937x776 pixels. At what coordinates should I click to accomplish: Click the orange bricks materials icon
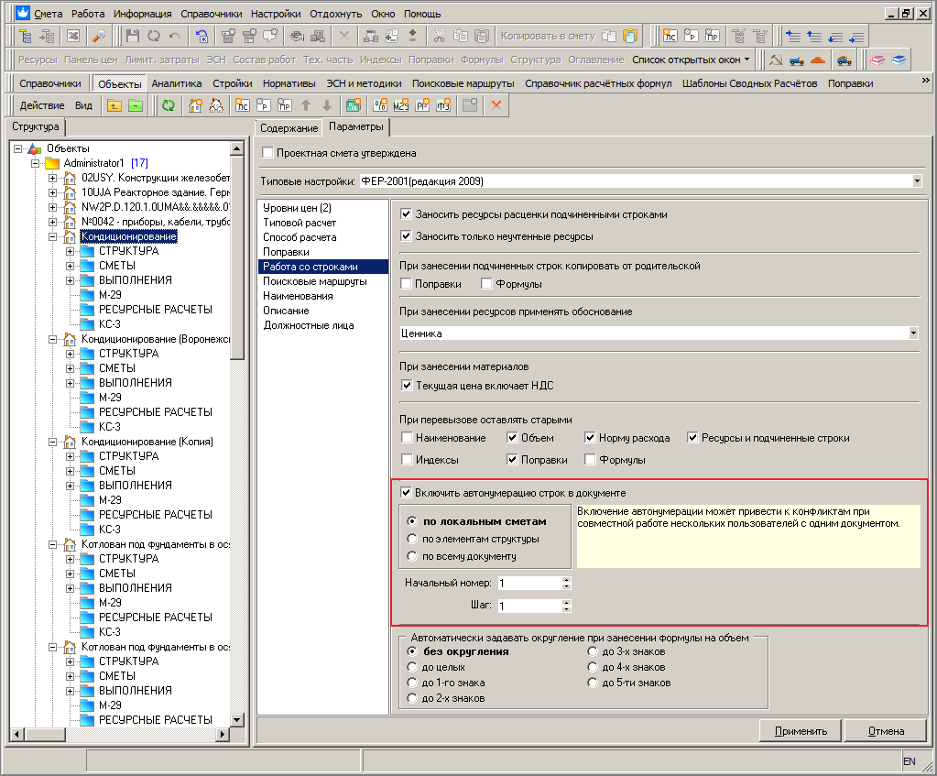(819, 60)
